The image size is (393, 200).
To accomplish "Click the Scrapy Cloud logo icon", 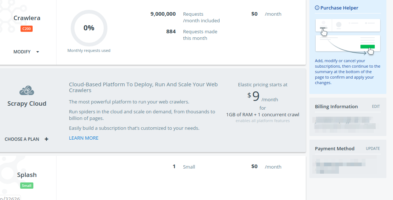I will click(x=27, y=91).
